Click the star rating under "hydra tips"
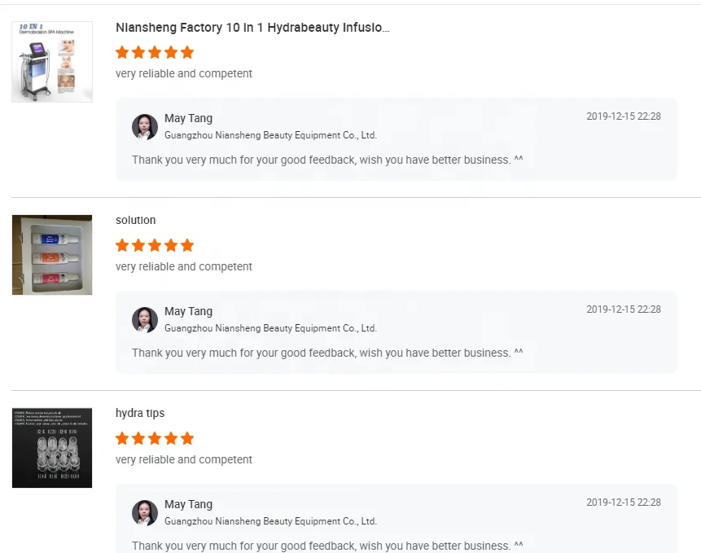This screenshot has width=701, height=553. 155,439
